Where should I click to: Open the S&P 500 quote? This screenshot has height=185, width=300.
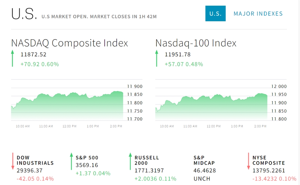(87, 157)
